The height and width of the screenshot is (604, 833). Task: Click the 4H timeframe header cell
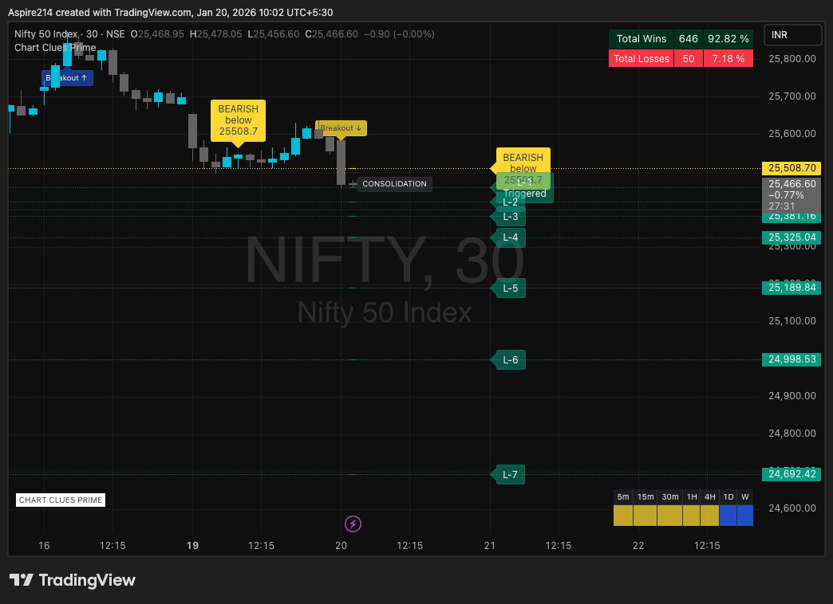coord(710,496)
